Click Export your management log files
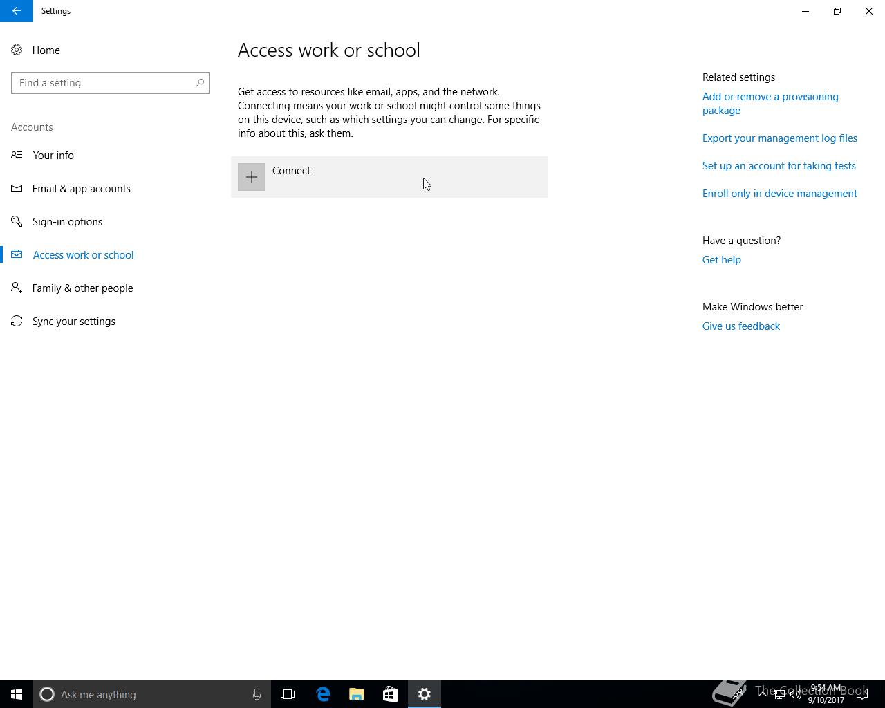The height and width of the screenshot is (708, 885). point(780,138)
